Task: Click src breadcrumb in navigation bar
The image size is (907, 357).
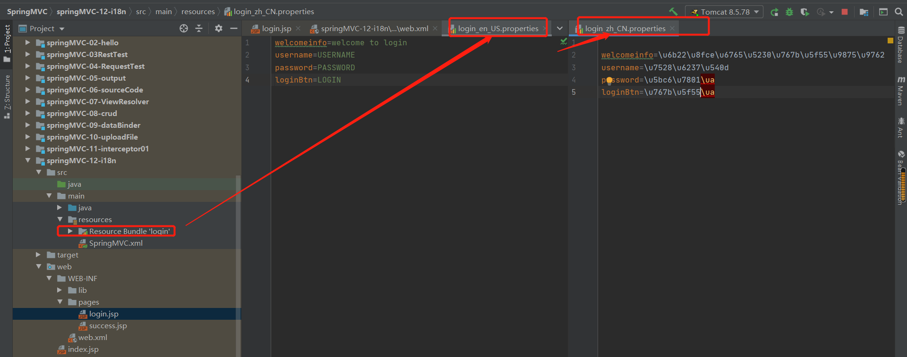Action: point(141,12)
